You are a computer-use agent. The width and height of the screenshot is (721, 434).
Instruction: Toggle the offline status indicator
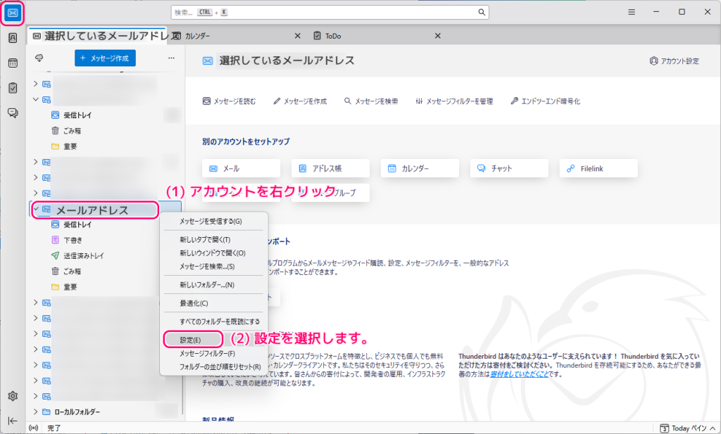click(35, 426)
